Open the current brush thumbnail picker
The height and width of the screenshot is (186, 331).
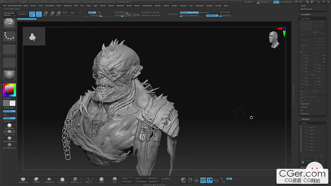[9, 23]
